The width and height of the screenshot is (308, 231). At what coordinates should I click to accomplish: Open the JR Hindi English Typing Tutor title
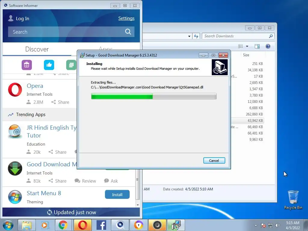(52, 131)
